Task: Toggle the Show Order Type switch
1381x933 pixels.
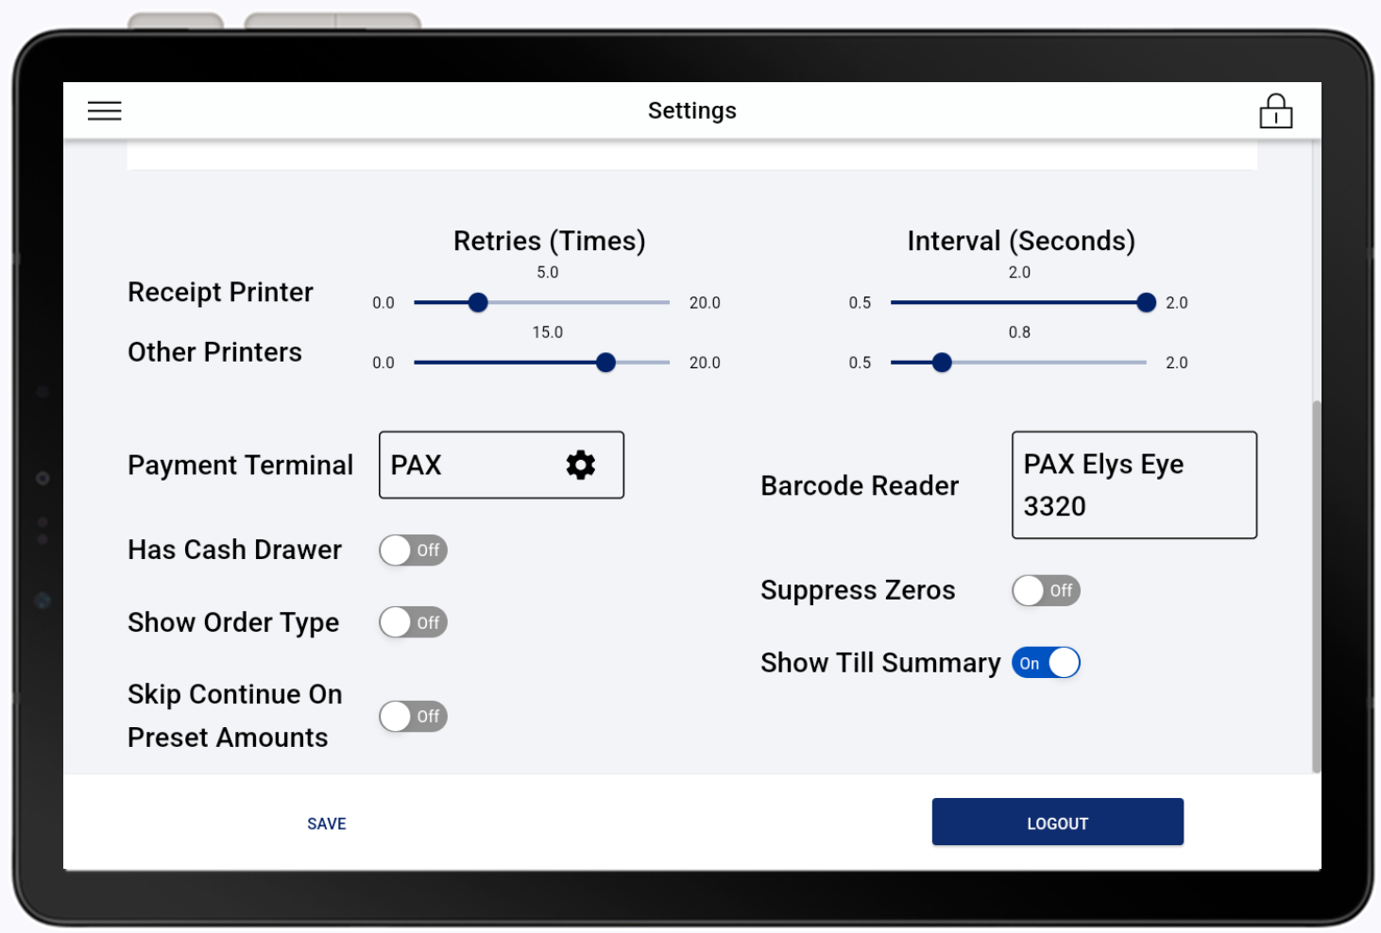Action: 413,622
